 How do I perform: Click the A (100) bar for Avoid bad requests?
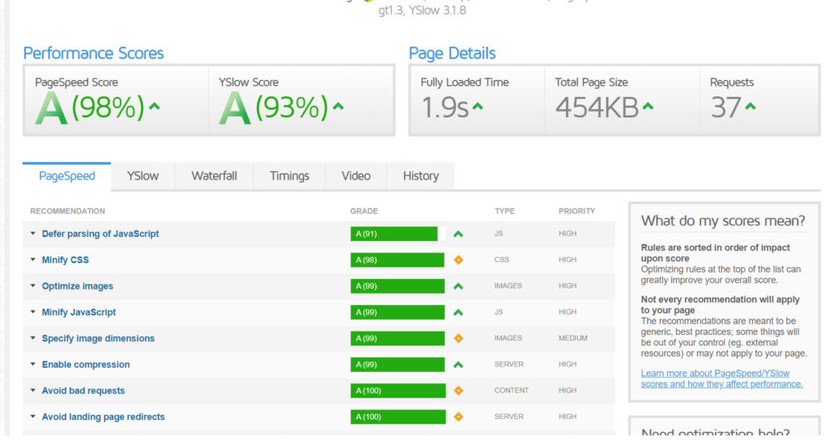pyautogui.click(x=398, y=391)
